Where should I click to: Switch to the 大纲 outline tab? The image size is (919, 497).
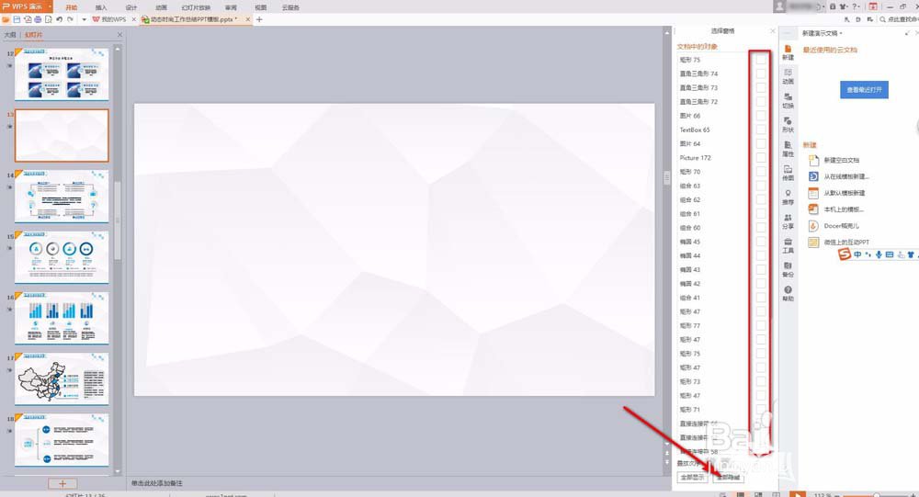coord(10,35)
